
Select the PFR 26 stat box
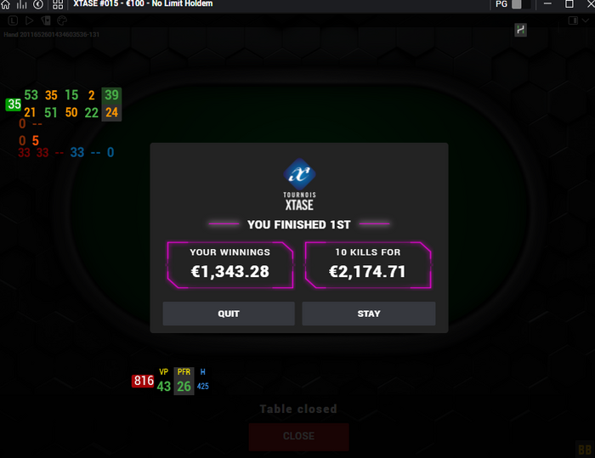184,381
